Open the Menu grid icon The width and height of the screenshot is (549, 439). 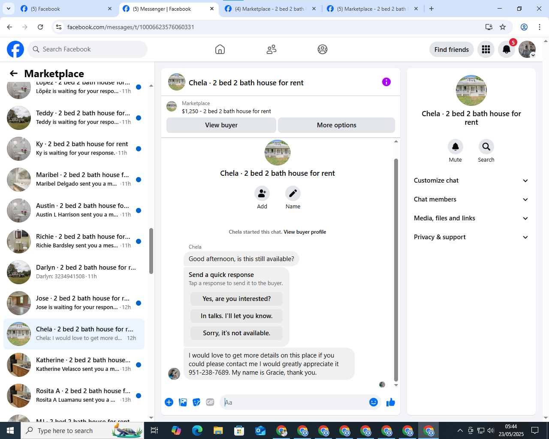pyautogui.click(x=486, y=49)
